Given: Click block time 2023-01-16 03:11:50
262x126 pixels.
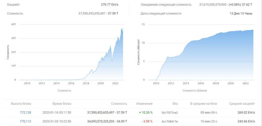Looking at the screenshot, I should pos(57,113).
